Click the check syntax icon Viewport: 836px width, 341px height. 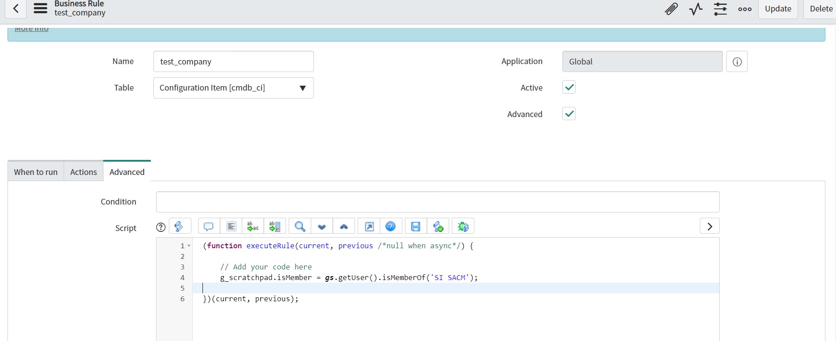438,226
